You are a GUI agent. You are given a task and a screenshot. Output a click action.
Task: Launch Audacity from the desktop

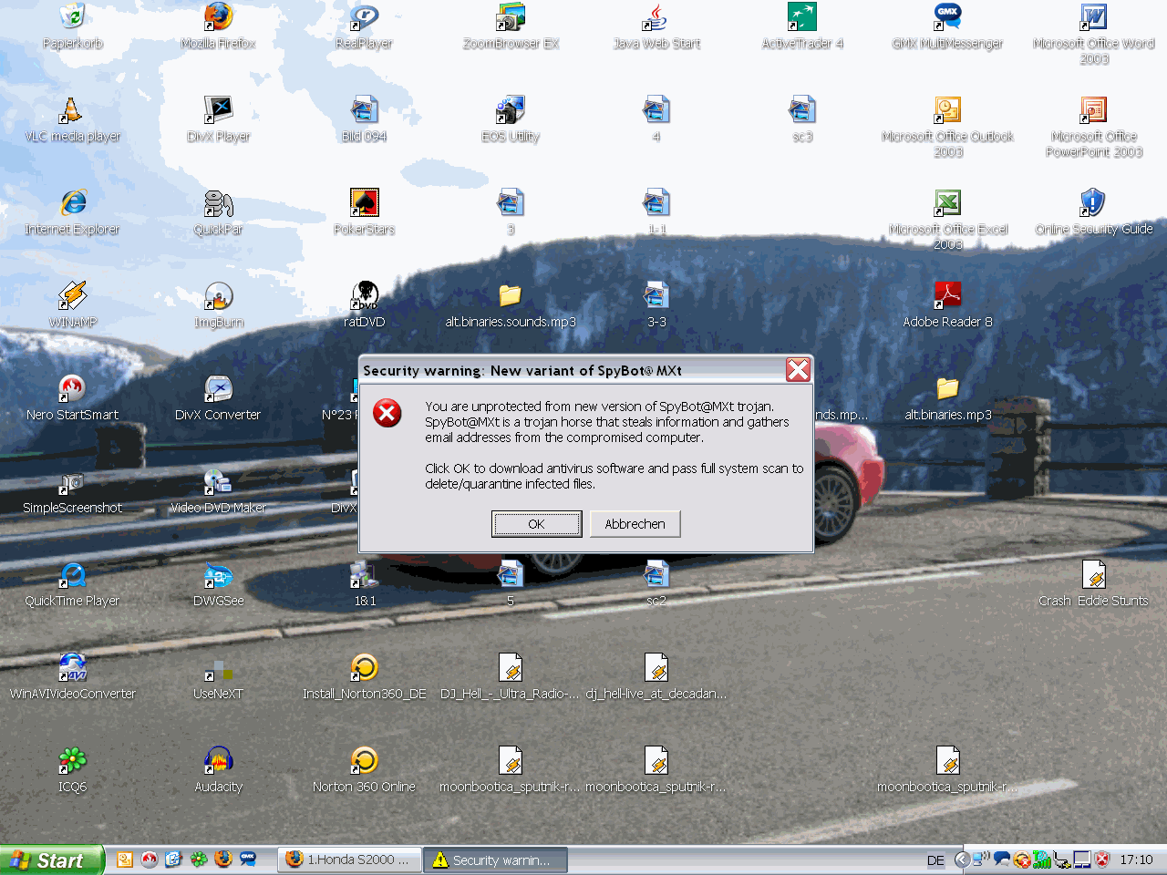pos(218,761)
